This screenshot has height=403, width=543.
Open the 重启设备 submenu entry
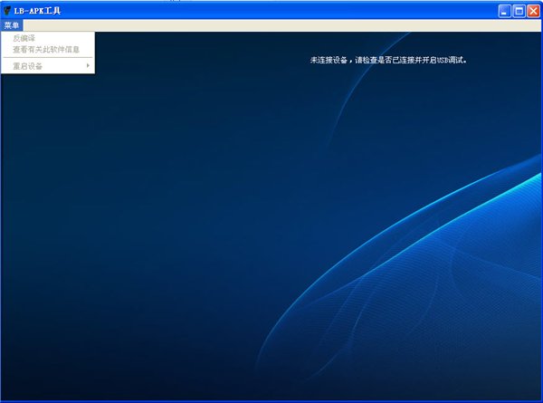click(47, 66)
